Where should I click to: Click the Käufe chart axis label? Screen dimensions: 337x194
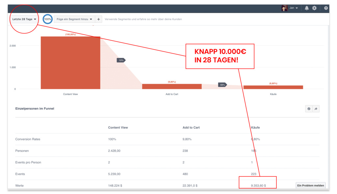[x=273, y=94]
